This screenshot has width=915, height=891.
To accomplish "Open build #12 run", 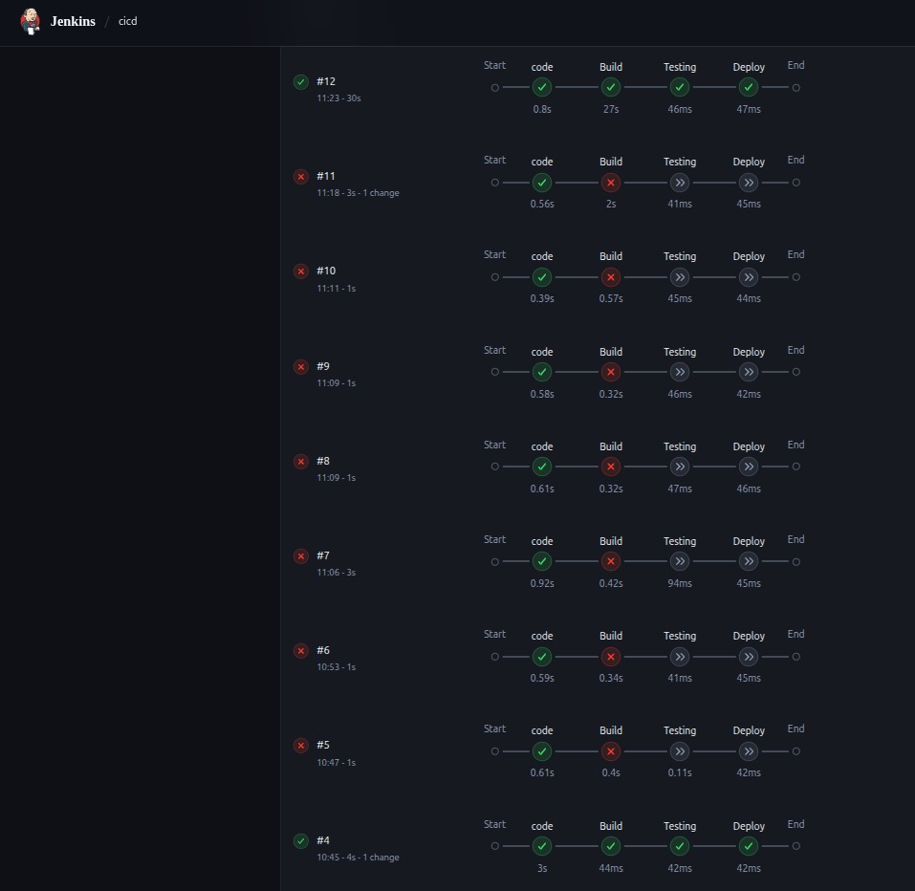I will tap(326, 81).
